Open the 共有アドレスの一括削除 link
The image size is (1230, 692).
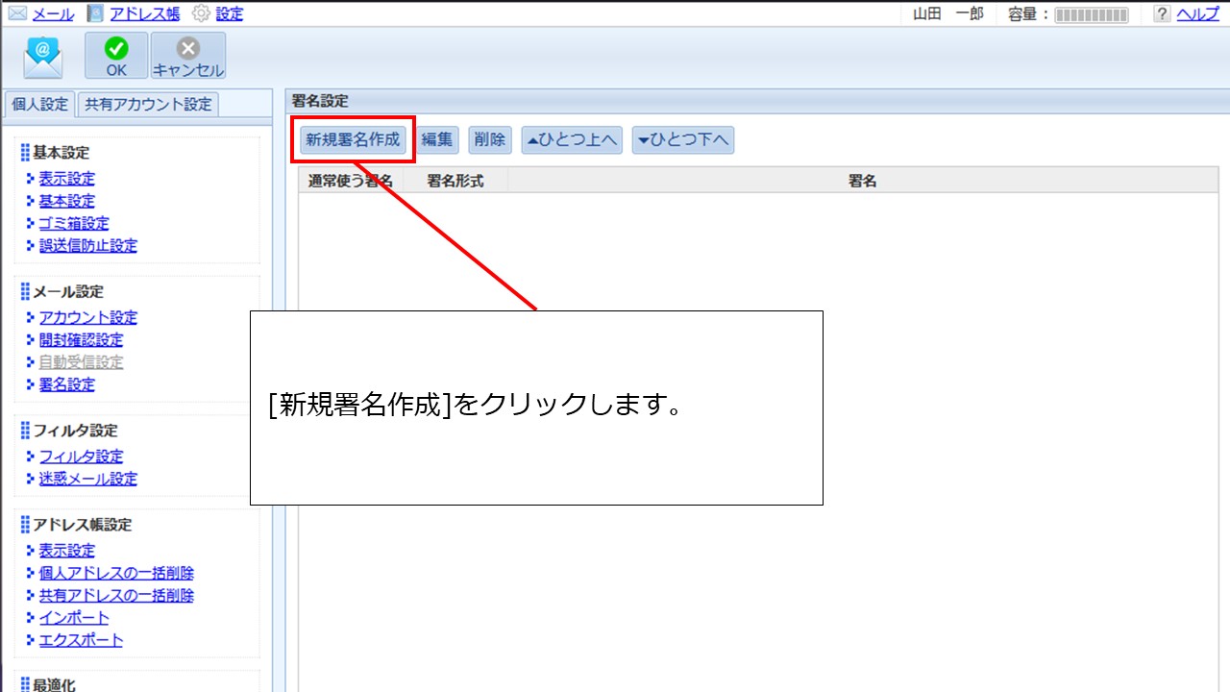click(x=116, y=595)
